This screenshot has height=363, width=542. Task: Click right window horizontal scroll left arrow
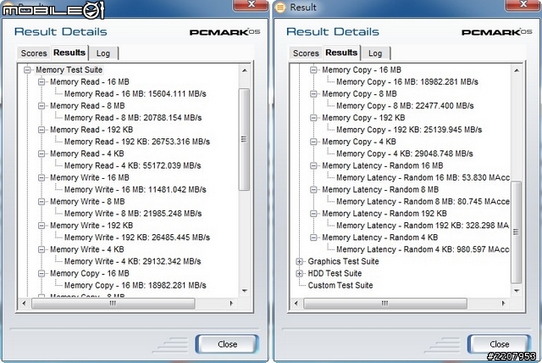(296, 304)
